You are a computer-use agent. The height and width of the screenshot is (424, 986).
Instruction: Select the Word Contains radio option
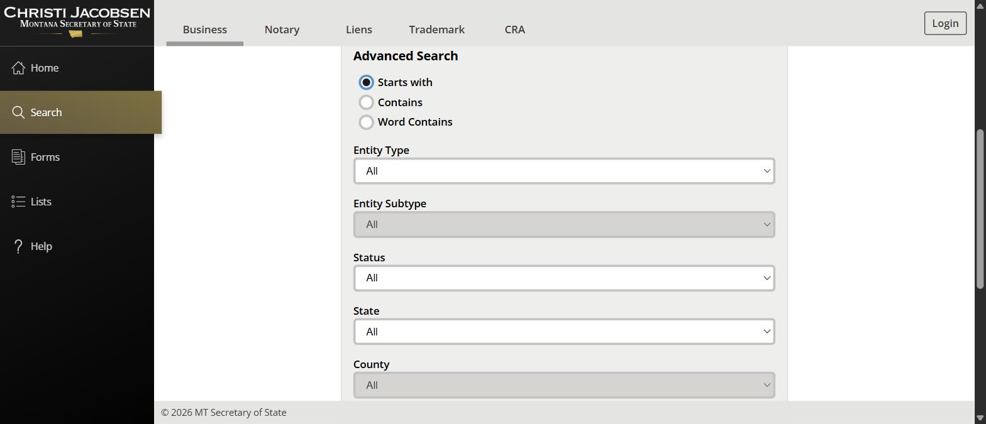point(366,122)
